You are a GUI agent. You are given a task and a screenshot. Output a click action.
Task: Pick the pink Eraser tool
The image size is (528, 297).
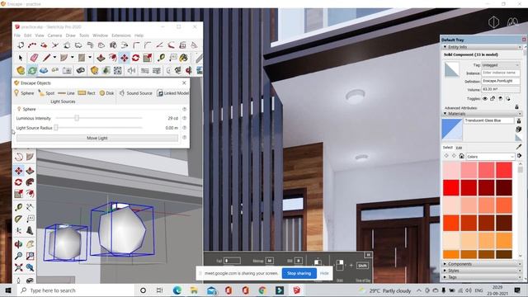(34, 58)
